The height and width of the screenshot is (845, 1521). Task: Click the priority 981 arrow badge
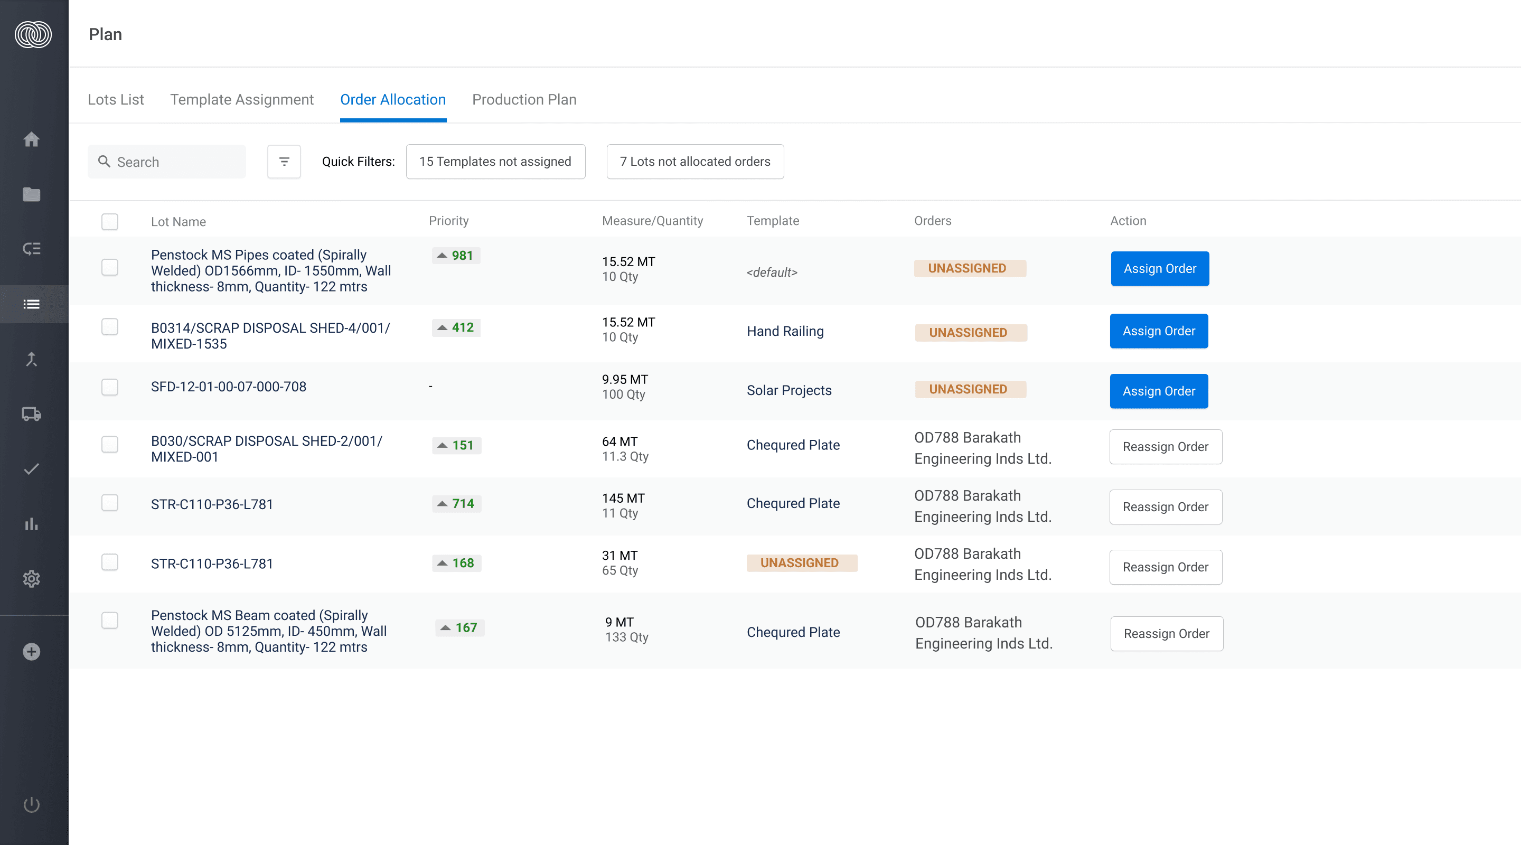[x=456, y=256]
